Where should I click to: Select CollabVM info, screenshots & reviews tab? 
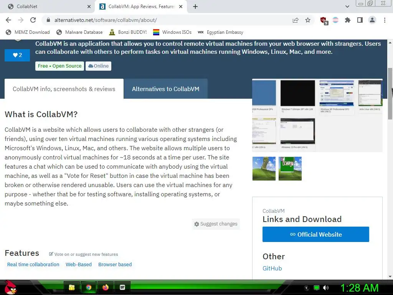point(64,89)
